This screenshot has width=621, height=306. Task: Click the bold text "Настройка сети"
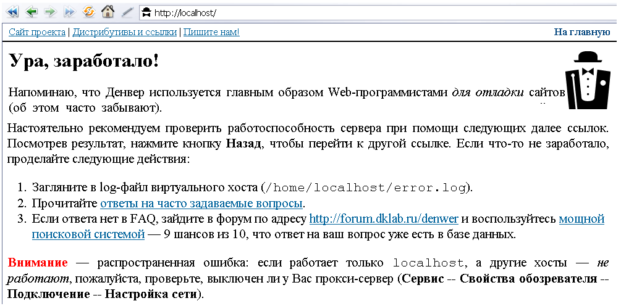point(151,294)
